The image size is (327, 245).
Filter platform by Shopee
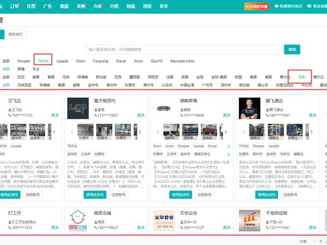(24, 61)
